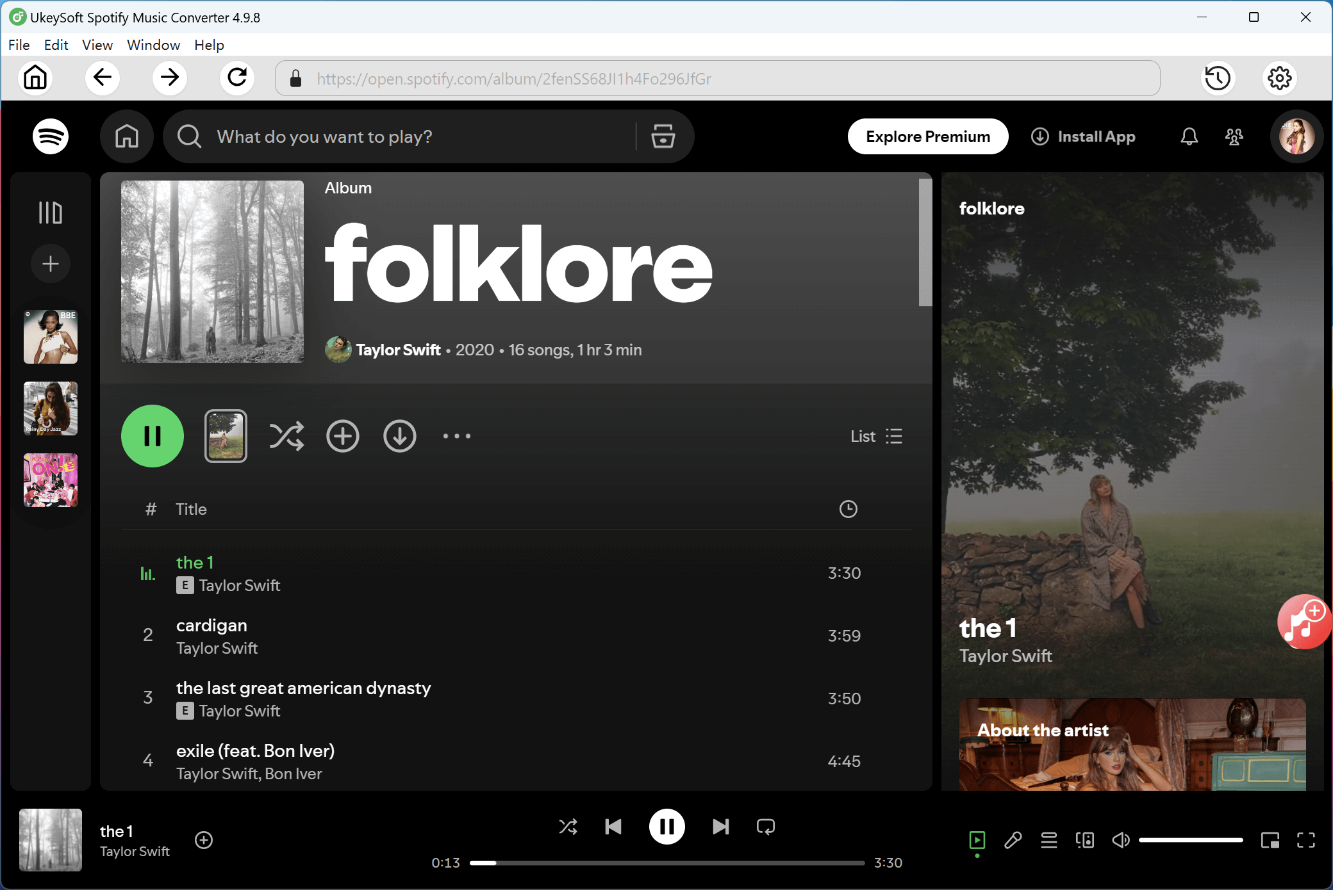Select the BBE playlist thumbnail in sidebar
The height and width of the screenshot is (890, 1333).
(50, 336)
